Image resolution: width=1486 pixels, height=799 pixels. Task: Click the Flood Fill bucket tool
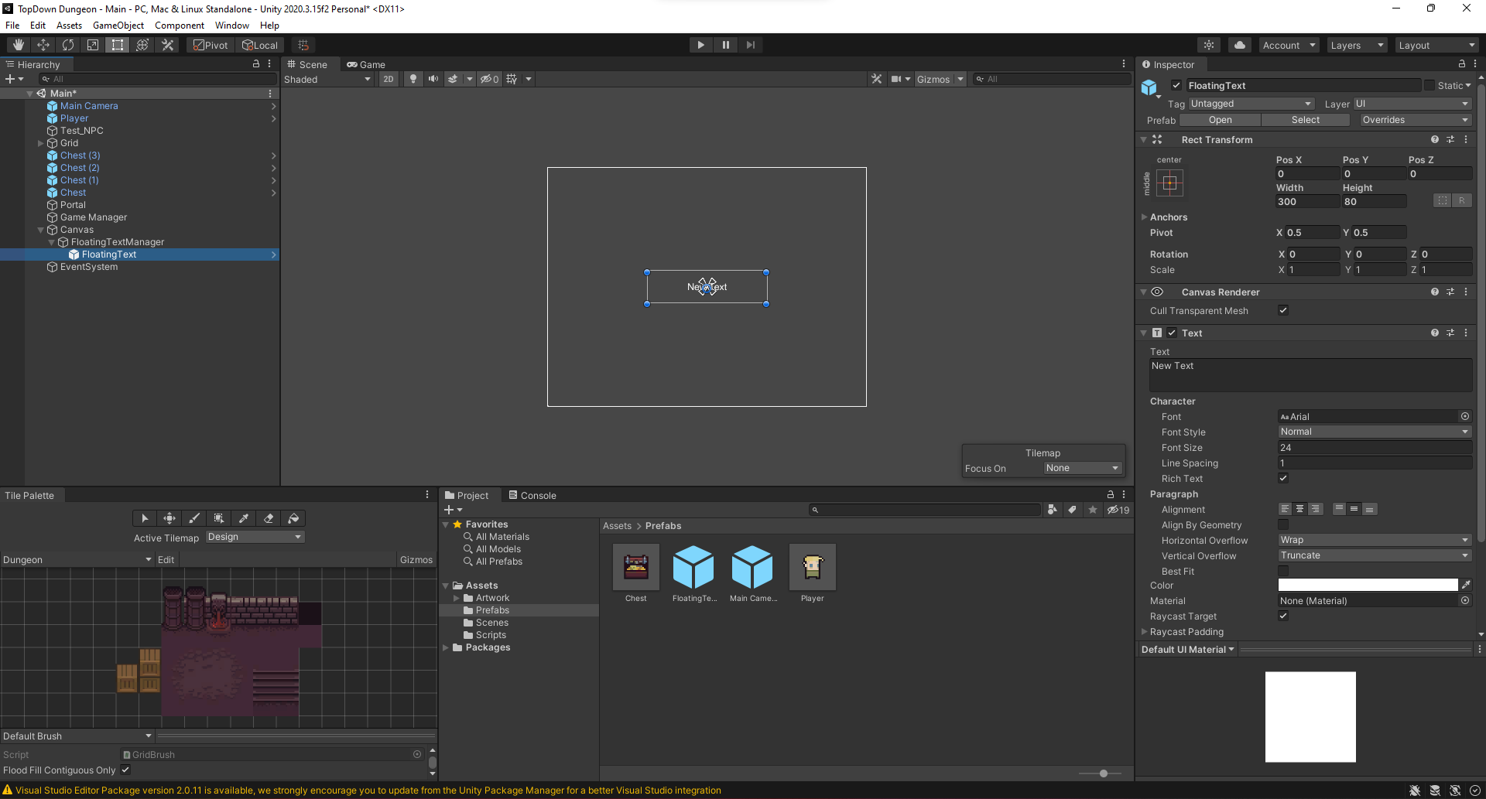pyautogui.click(x=293, y=518)
